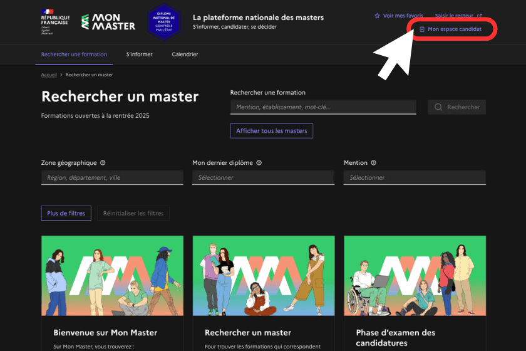526x351 pixels.
Task: Click the Rechercher un master card title
Action: 248,333
